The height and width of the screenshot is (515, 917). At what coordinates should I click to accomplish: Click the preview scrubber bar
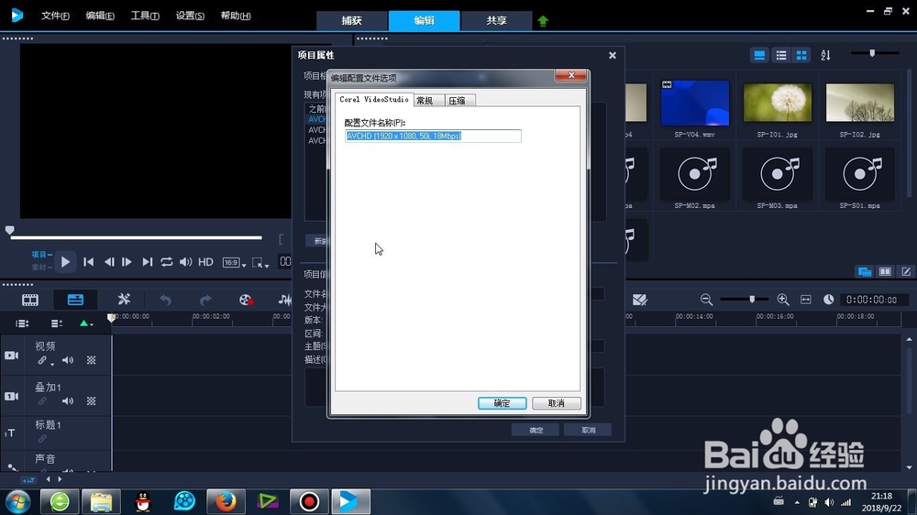tap(136, 237)
